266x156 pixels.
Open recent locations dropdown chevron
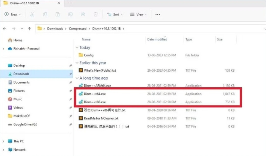pos(22,29)
